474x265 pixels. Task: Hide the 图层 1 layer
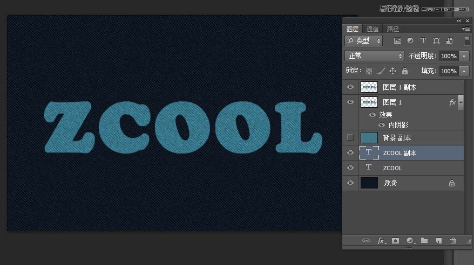[350, 102]
